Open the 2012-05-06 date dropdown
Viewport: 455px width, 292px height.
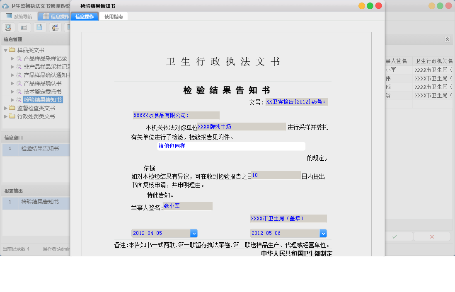coord(323,233)
